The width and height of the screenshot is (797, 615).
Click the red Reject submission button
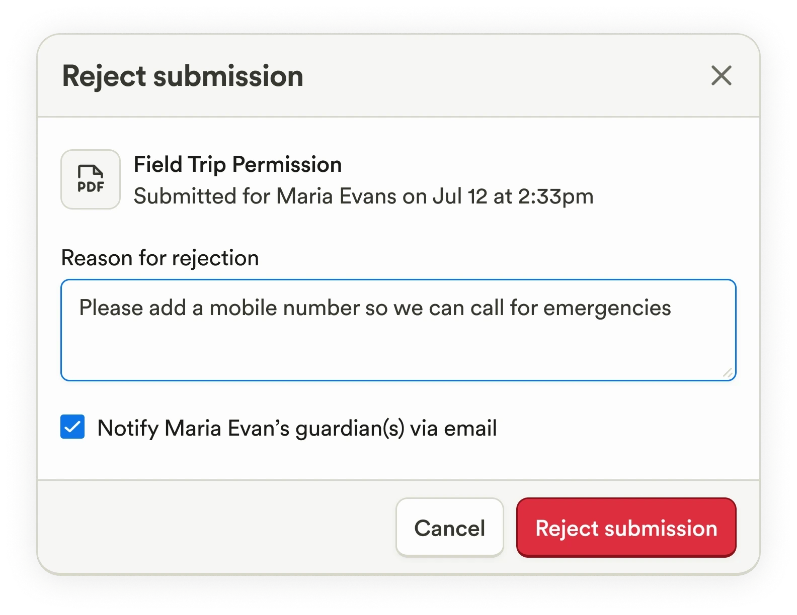[x=626, y=528]
